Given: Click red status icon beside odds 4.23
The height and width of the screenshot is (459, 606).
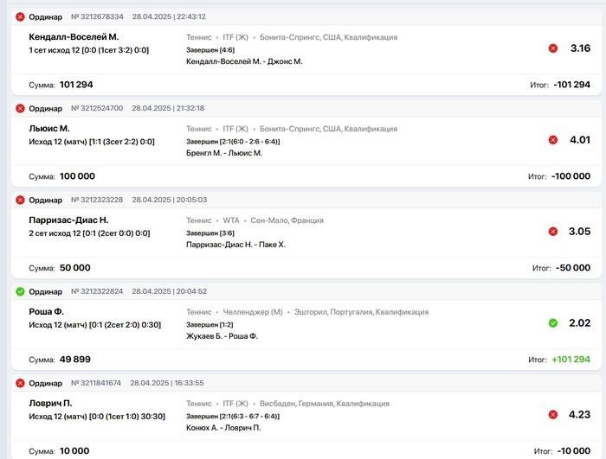Looking at the screenshot, I should [x=553, y=414].
